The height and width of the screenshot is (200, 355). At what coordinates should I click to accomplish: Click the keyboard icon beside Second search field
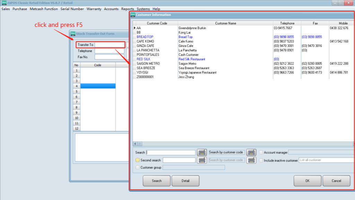(202, 160)
